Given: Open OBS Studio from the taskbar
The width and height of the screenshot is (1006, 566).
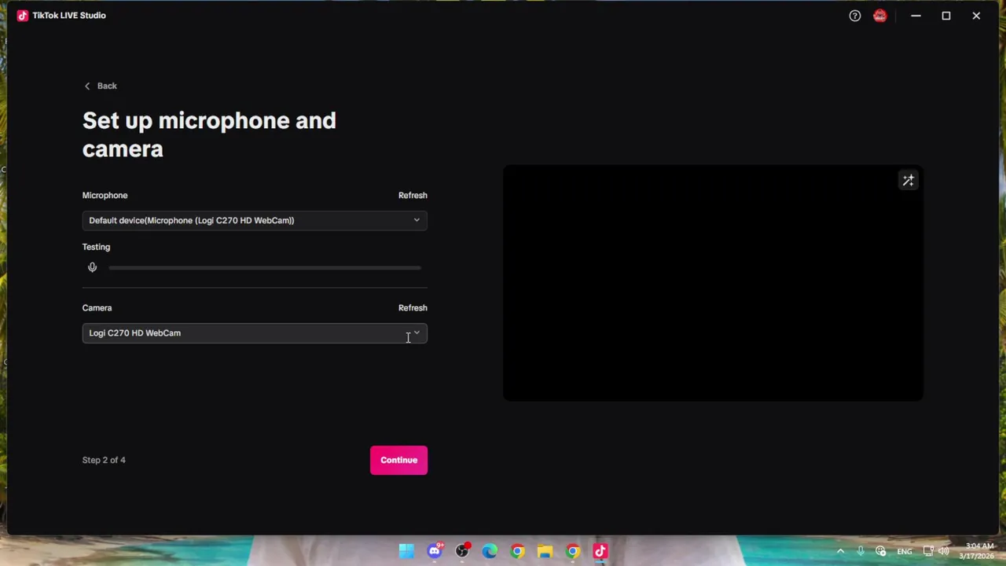Looking at the screenshot, I should point(462,551).
